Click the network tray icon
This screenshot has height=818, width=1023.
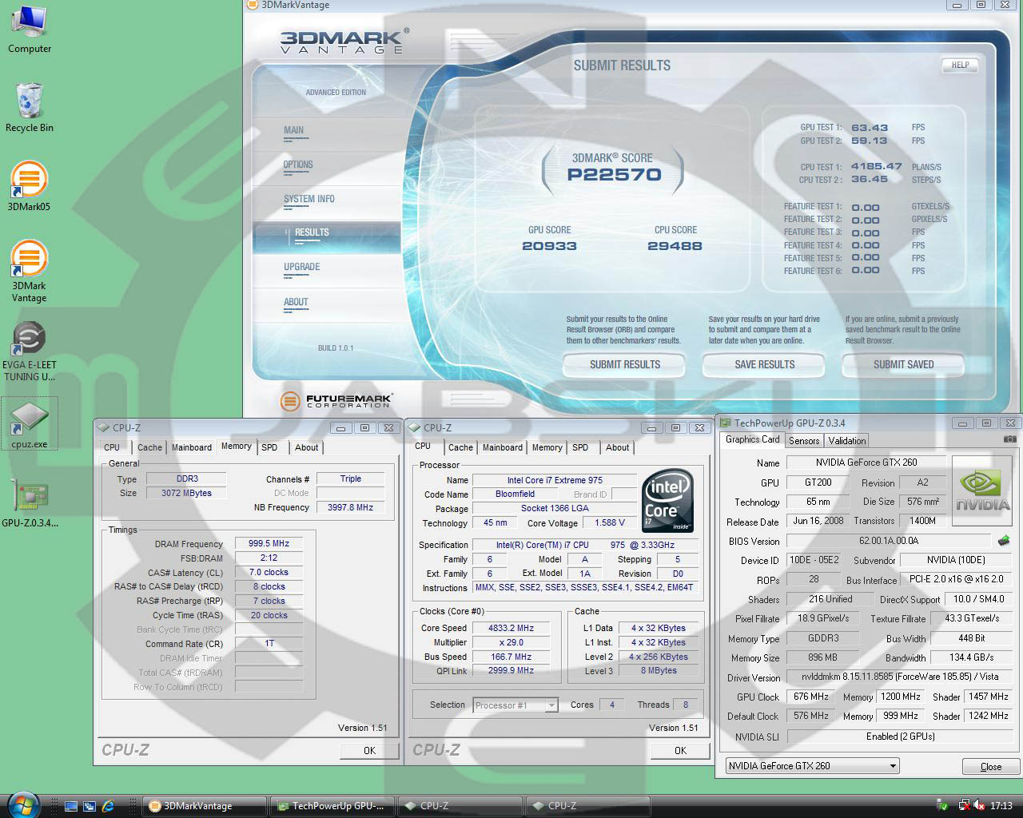click(965, 806)
